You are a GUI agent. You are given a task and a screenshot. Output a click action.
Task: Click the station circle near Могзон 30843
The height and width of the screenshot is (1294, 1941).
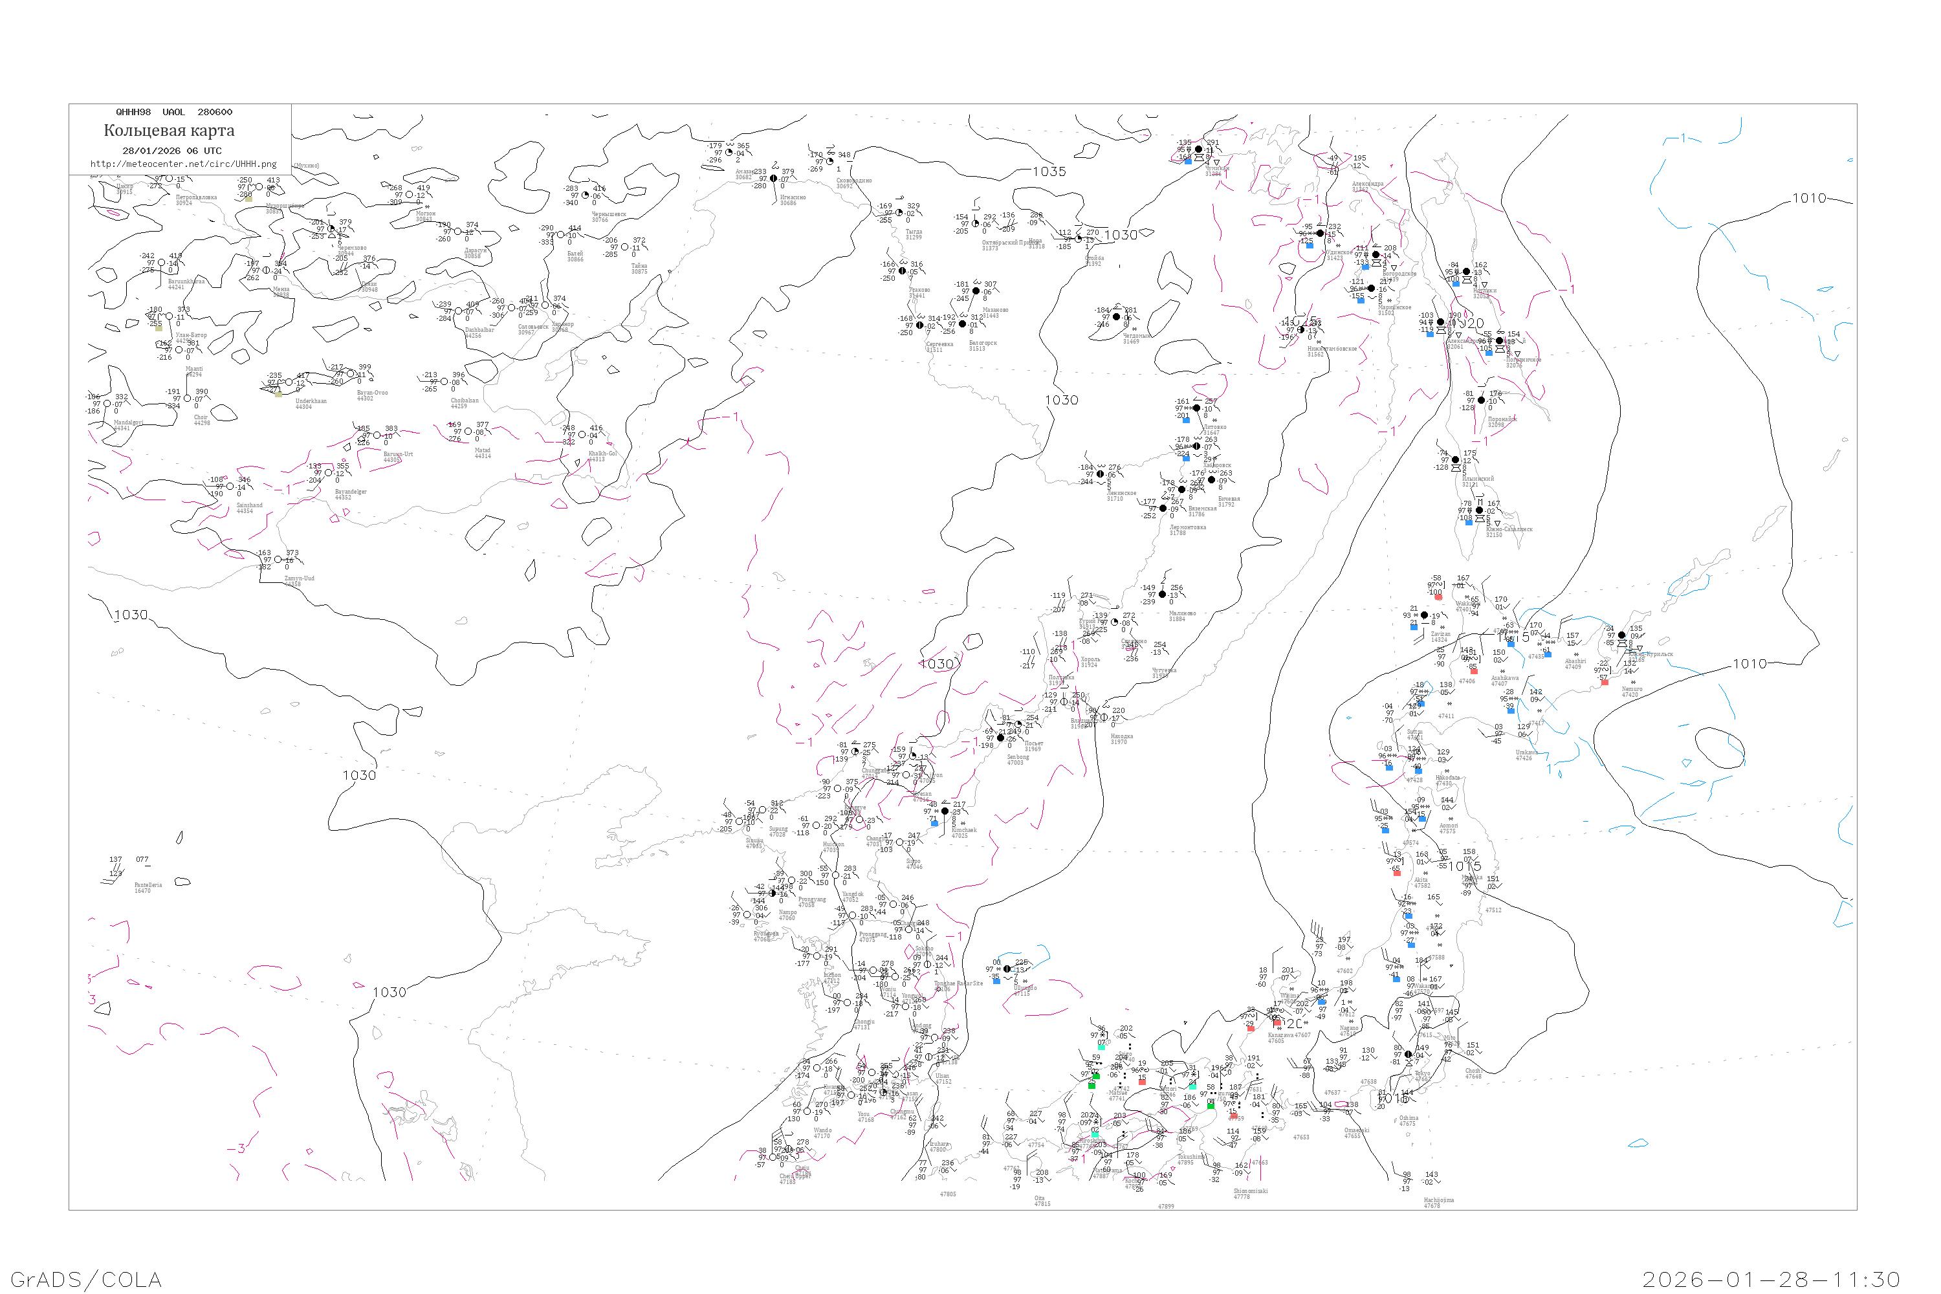point(410,195)
